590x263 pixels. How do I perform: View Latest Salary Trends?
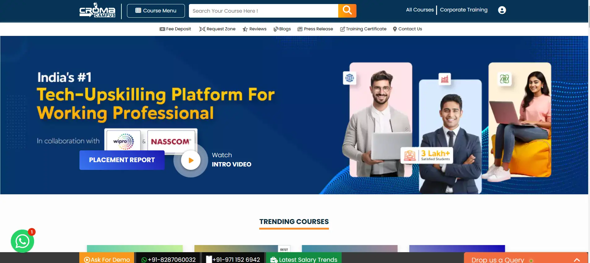coord(304,259)
